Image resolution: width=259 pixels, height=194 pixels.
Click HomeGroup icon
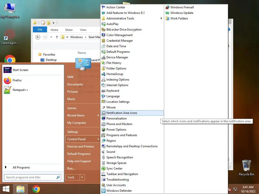103,74
